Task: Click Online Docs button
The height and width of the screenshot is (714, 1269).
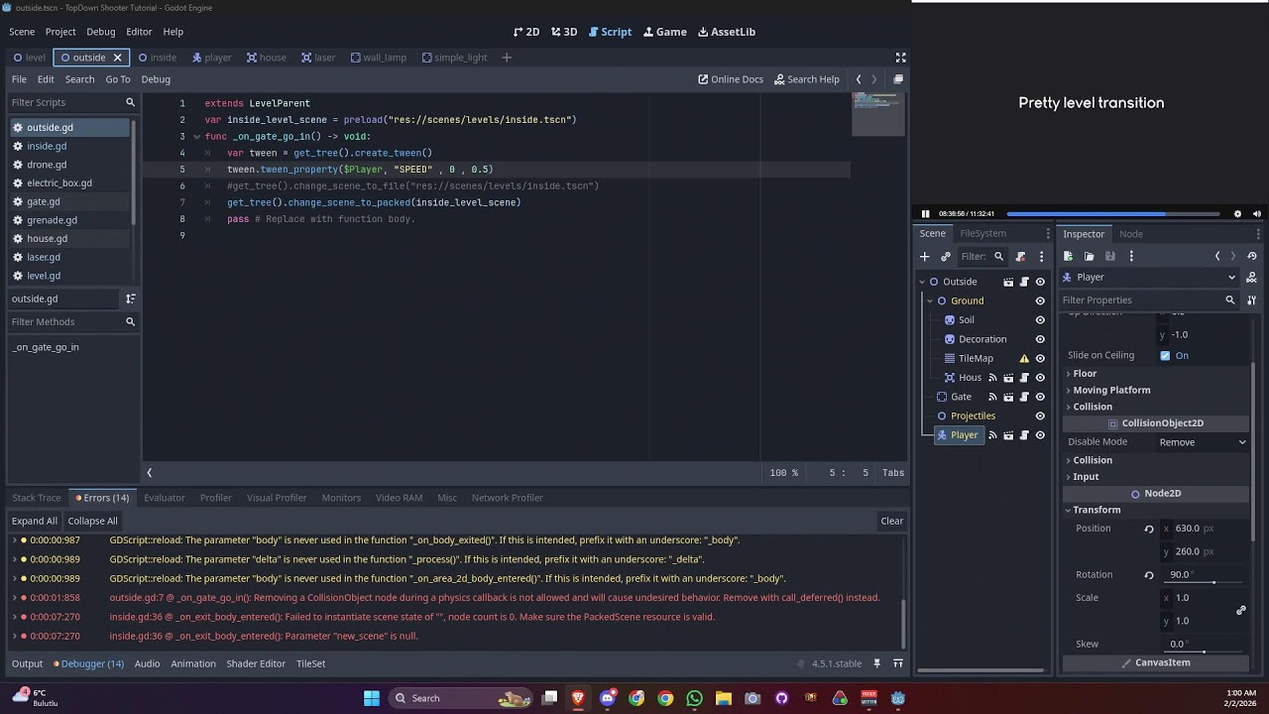Action: coord(731,79)
